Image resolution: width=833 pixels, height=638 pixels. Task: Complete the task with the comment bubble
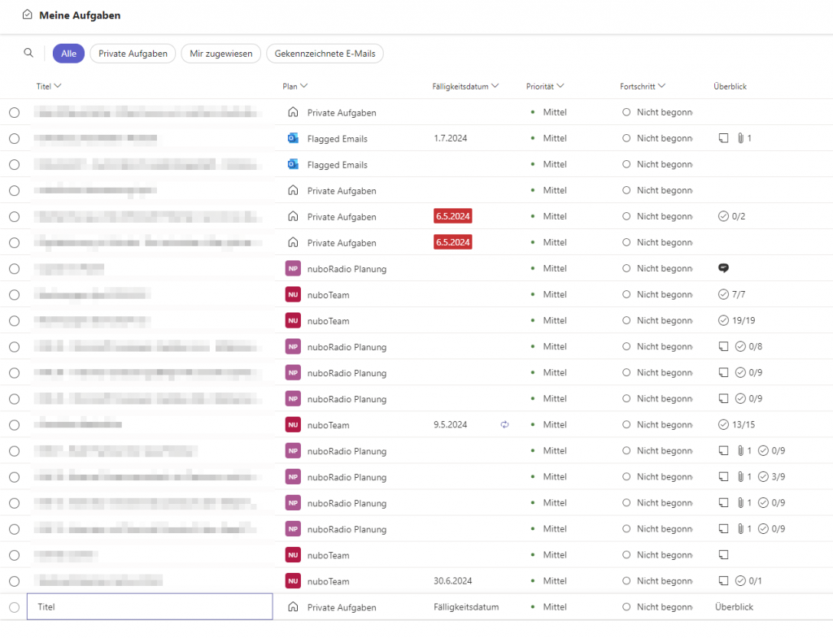pos(15,268)
